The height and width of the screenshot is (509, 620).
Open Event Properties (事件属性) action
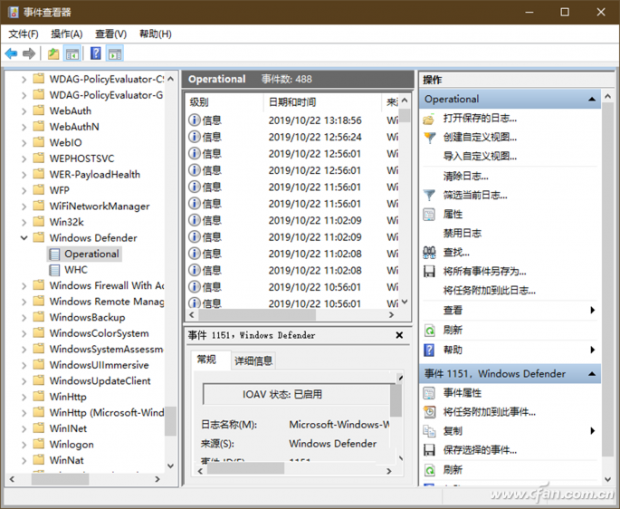pyautogui.click(x=462, y=393)
